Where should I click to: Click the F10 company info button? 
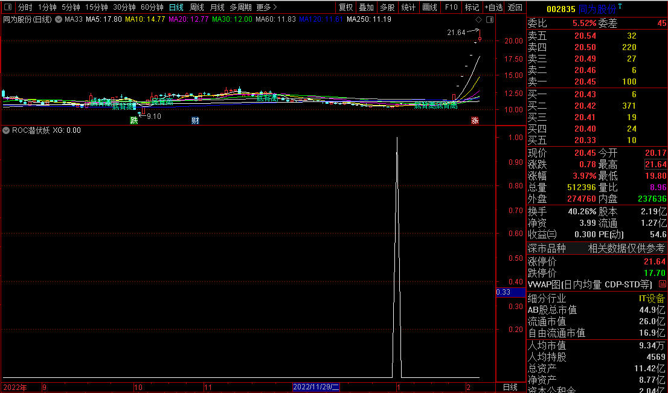(x=451, y=7)
